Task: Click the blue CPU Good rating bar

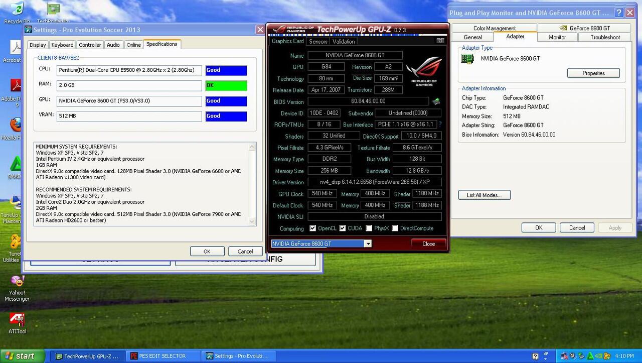Action: point(226,70)
